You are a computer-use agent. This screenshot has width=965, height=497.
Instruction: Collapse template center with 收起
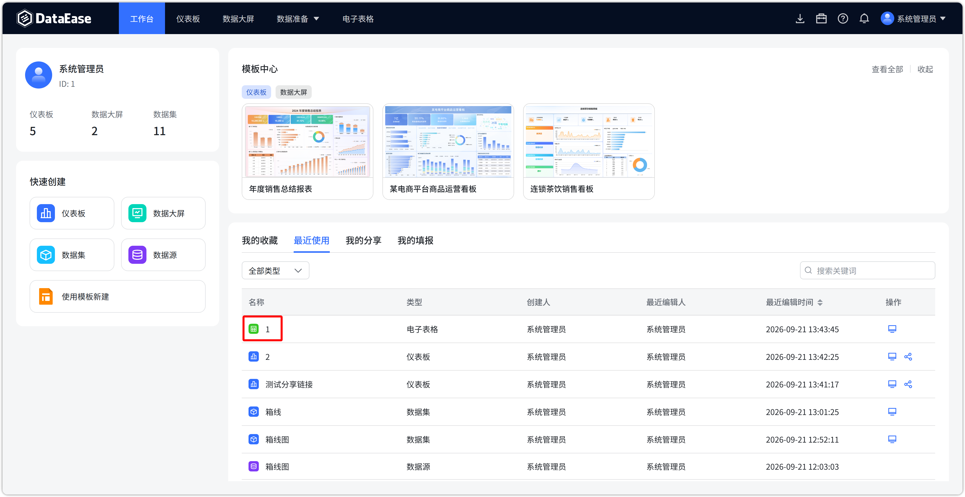(925, 69)
